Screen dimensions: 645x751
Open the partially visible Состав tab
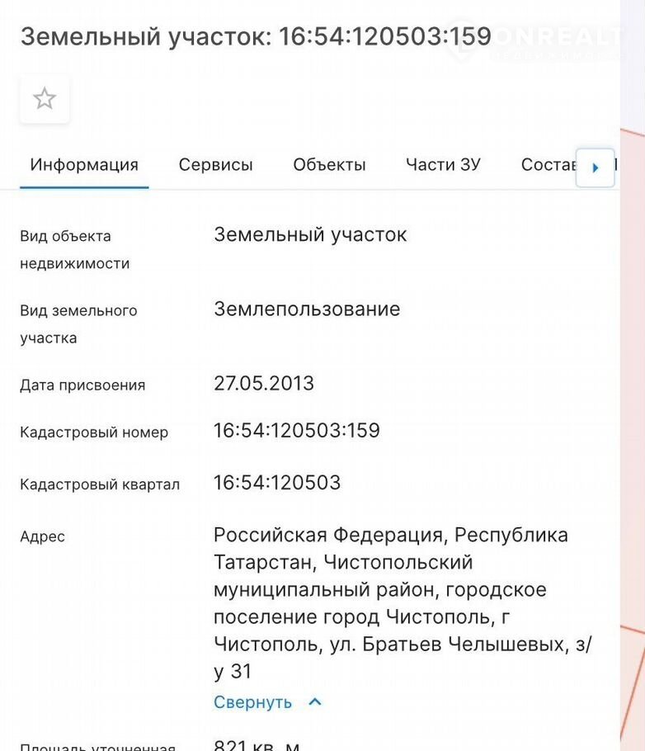(547, 164)
